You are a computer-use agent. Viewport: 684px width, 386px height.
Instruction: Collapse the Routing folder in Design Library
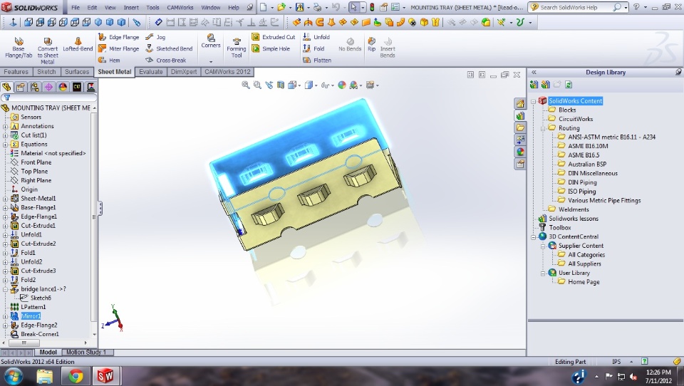[x=543, y=128]
